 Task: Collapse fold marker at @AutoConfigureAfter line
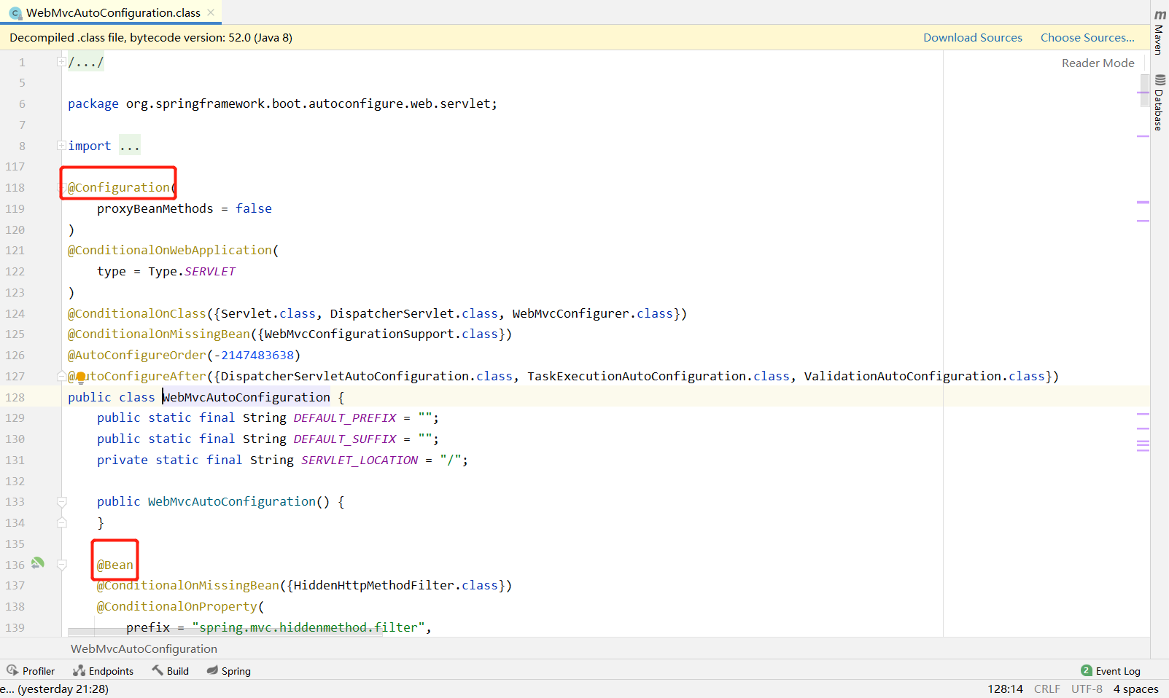point(61,376)
